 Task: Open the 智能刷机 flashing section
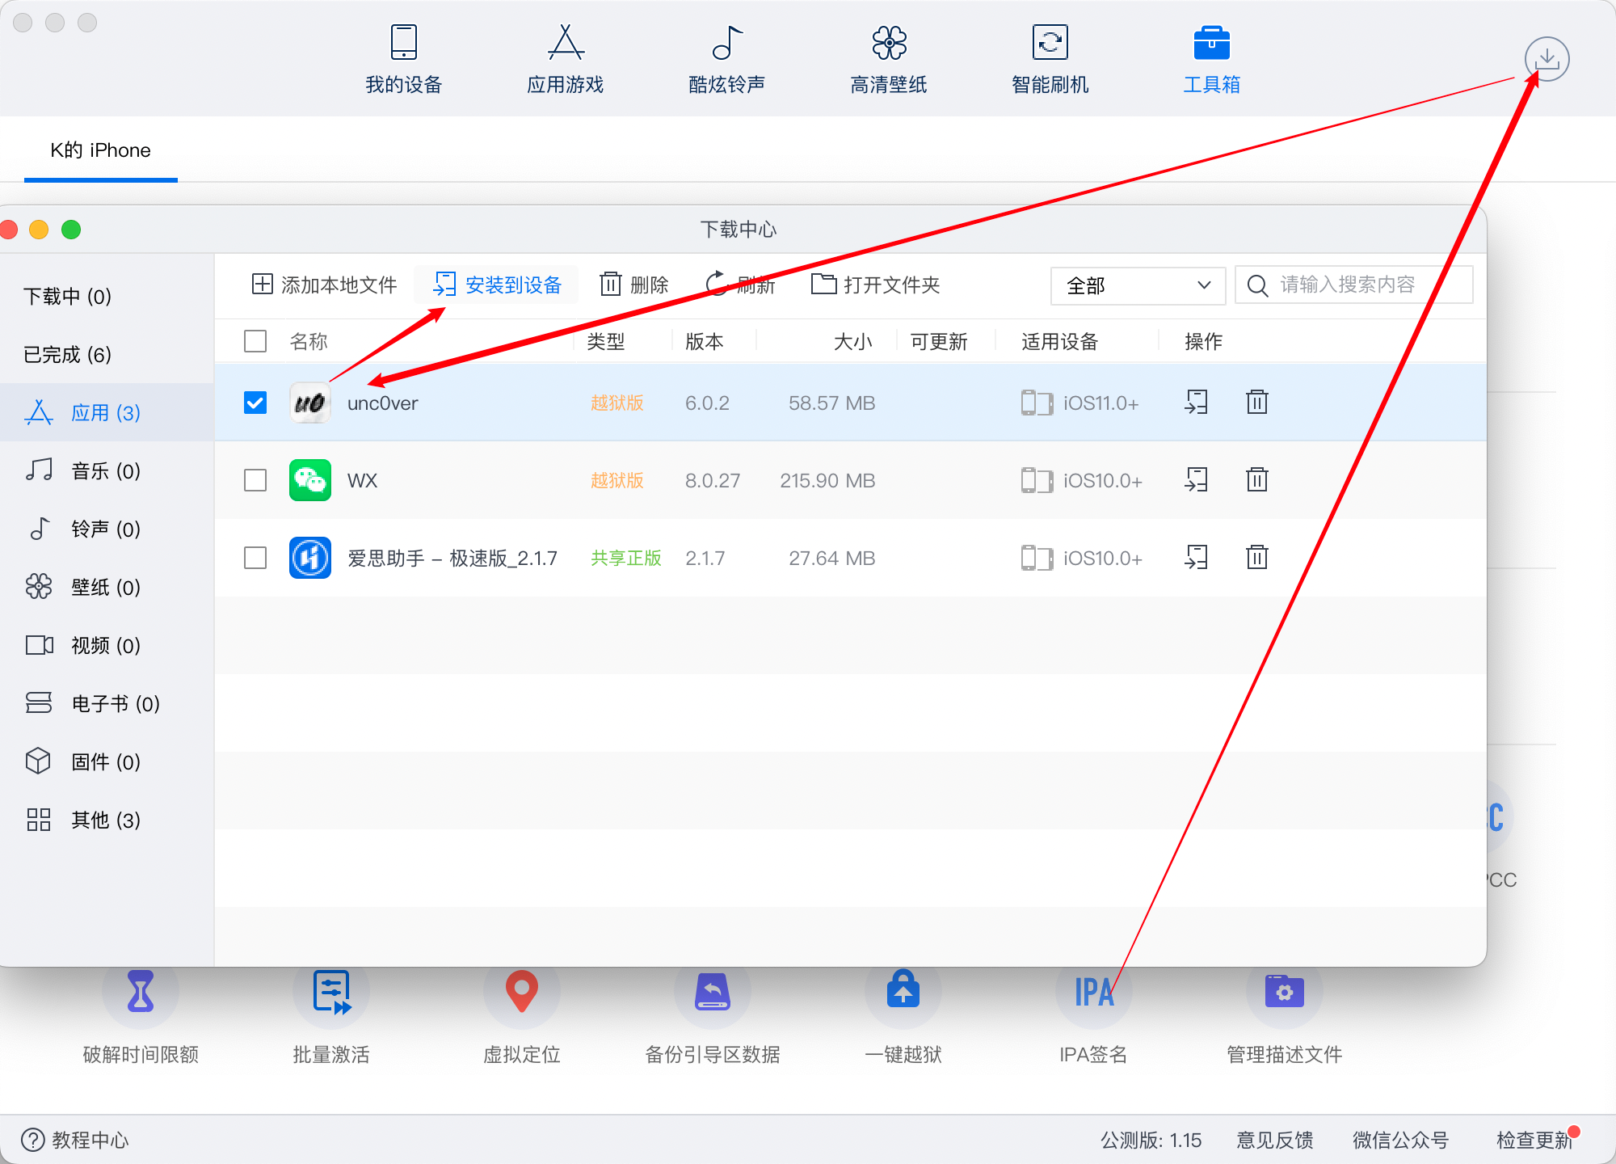pos(1050,61)
